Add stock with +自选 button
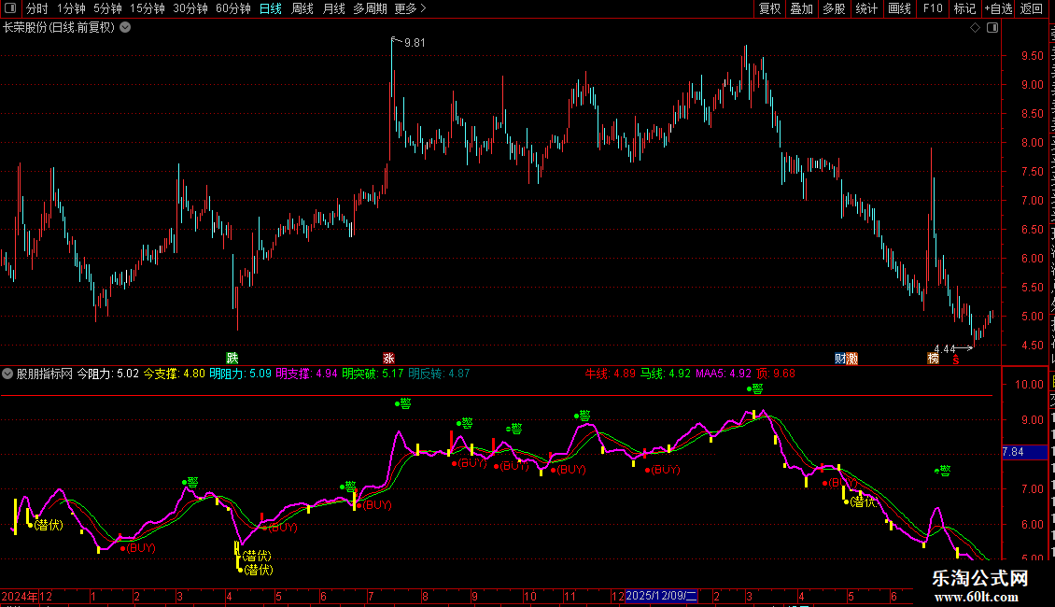 998,8
